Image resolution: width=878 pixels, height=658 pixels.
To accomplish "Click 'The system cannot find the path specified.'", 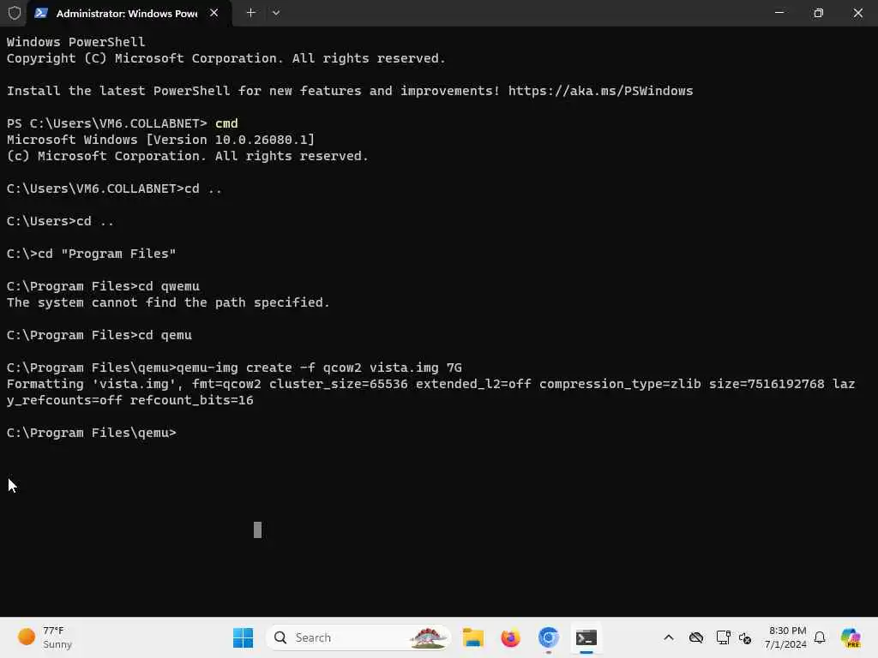I will coord(168,302).
